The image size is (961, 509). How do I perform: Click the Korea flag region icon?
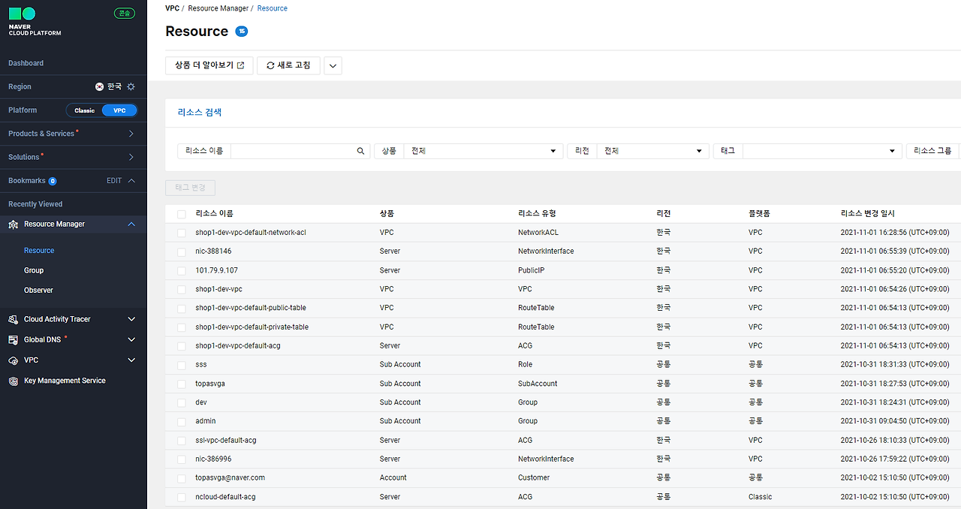pos(100,87)
